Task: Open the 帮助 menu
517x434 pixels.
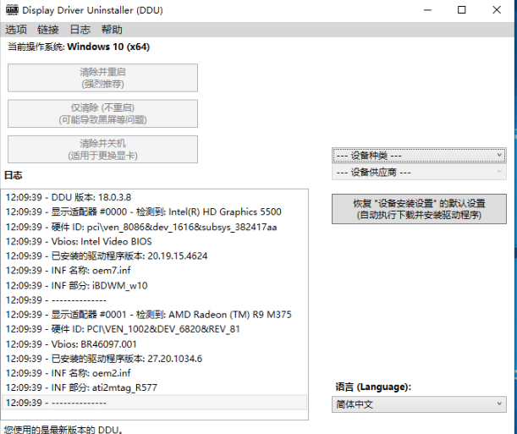Action: (x=112, y=30)
